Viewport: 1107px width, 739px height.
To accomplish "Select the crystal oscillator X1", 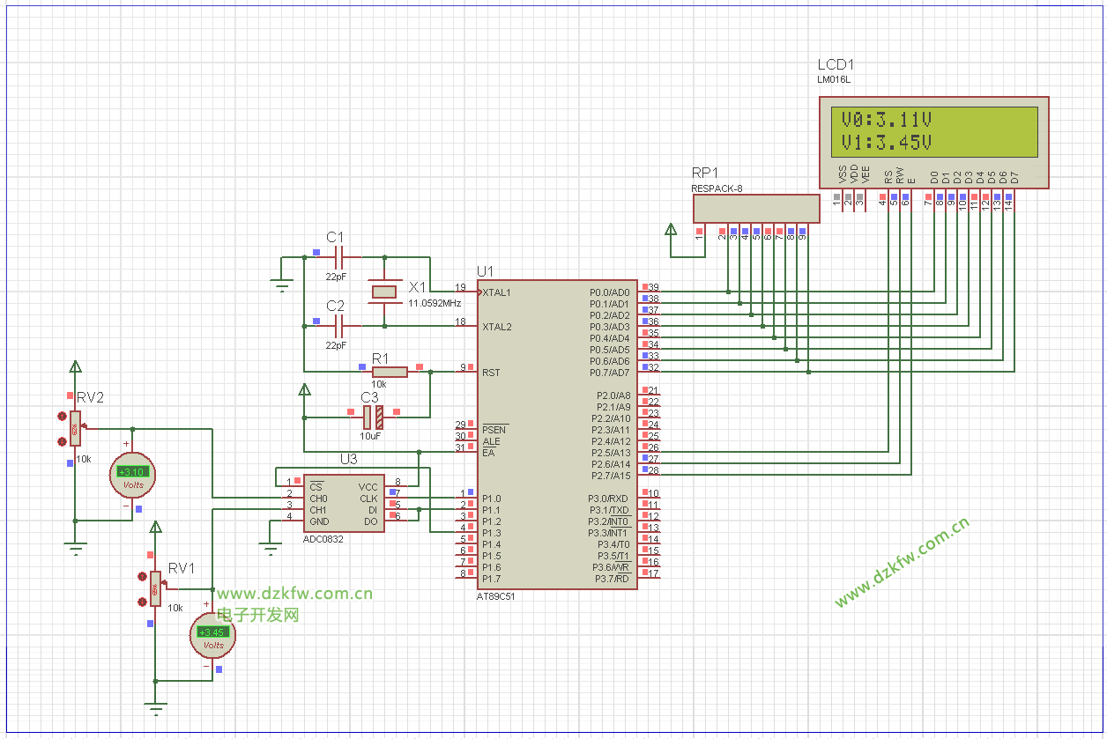I will tap(384, 292).
